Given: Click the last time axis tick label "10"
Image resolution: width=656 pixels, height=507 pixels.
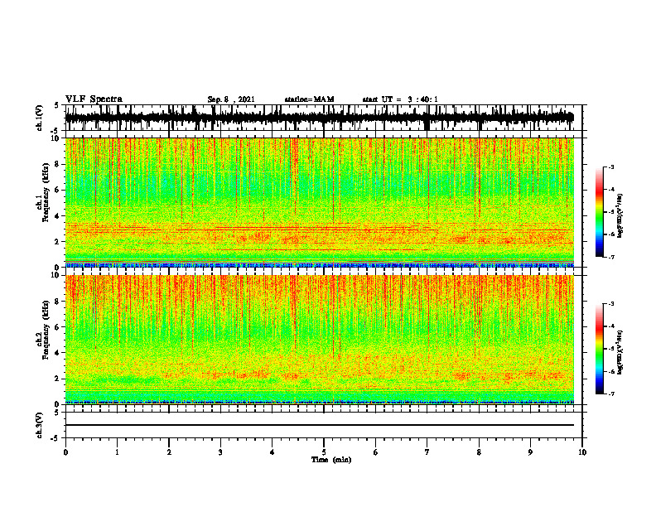Looking at the screenshot, I should [582, 452].
